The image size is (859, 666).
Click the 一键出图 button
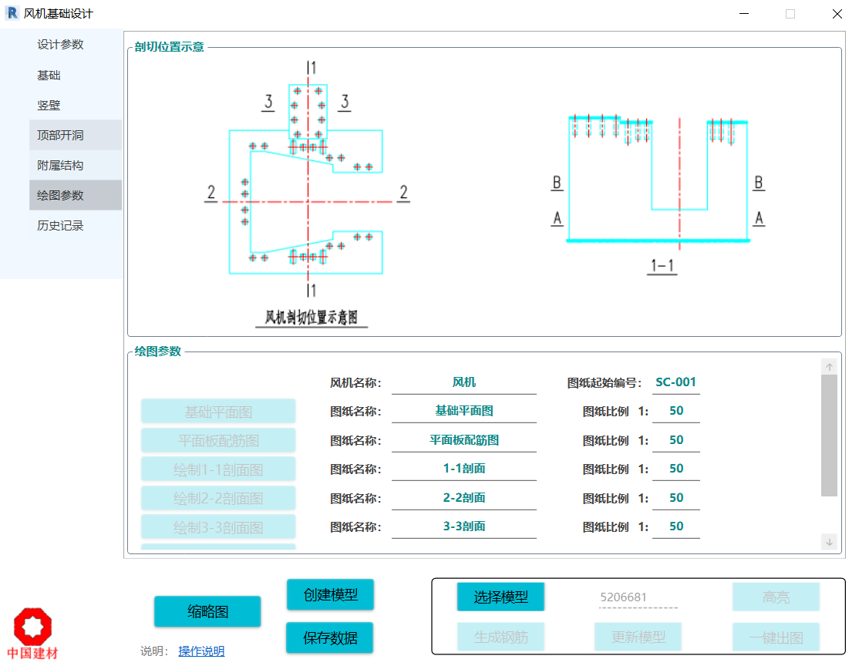(776, 637)
